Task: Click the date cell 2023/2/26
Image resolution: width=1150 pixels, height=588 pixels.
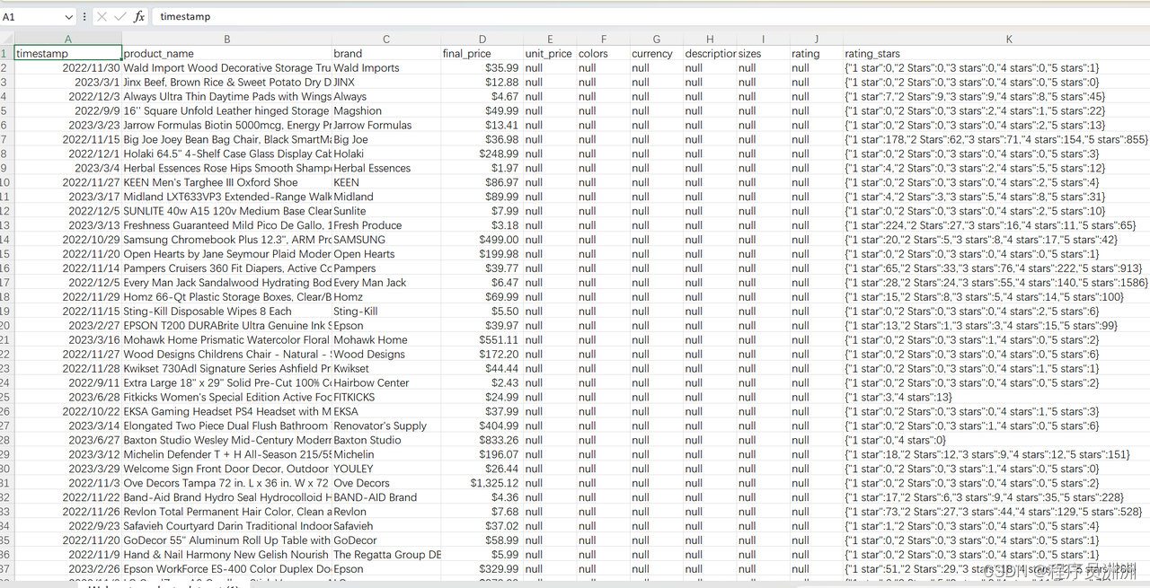Action: tap(68, 569)
